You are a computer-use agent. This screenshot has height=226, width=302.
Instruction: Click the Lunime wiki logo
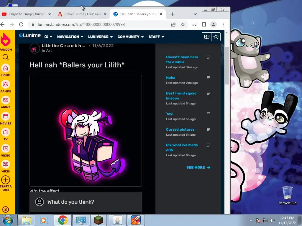pos(30,36)
